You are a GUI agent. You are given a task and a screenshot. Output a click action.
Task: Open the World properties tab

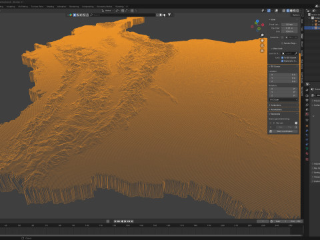[307, 114]
